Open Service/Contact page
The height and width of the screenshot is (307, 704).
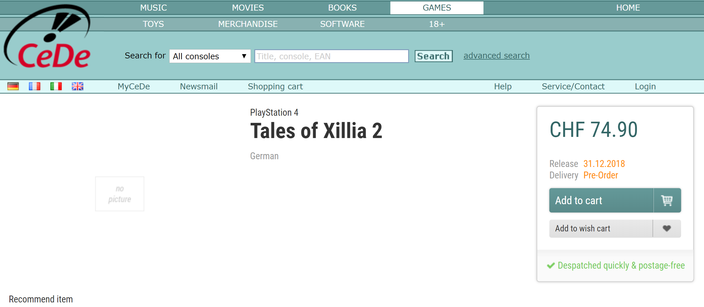pyautogui.click(x=573, y=86)
